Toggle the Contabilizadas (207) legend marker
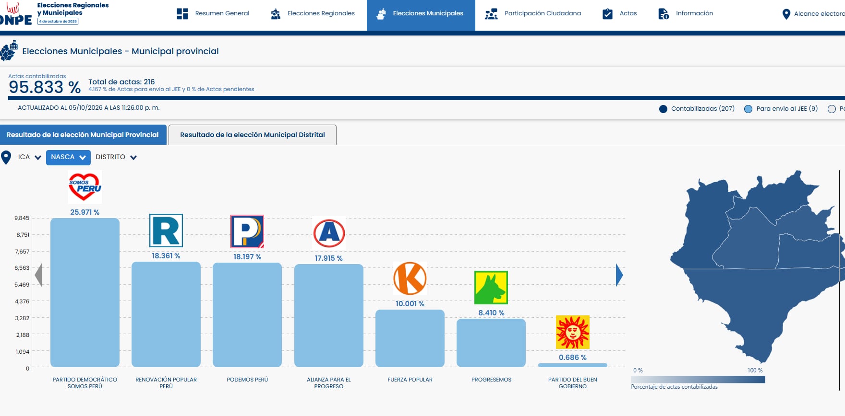Image resolution: width=845 pixels, height=416 pixels. 663,109
